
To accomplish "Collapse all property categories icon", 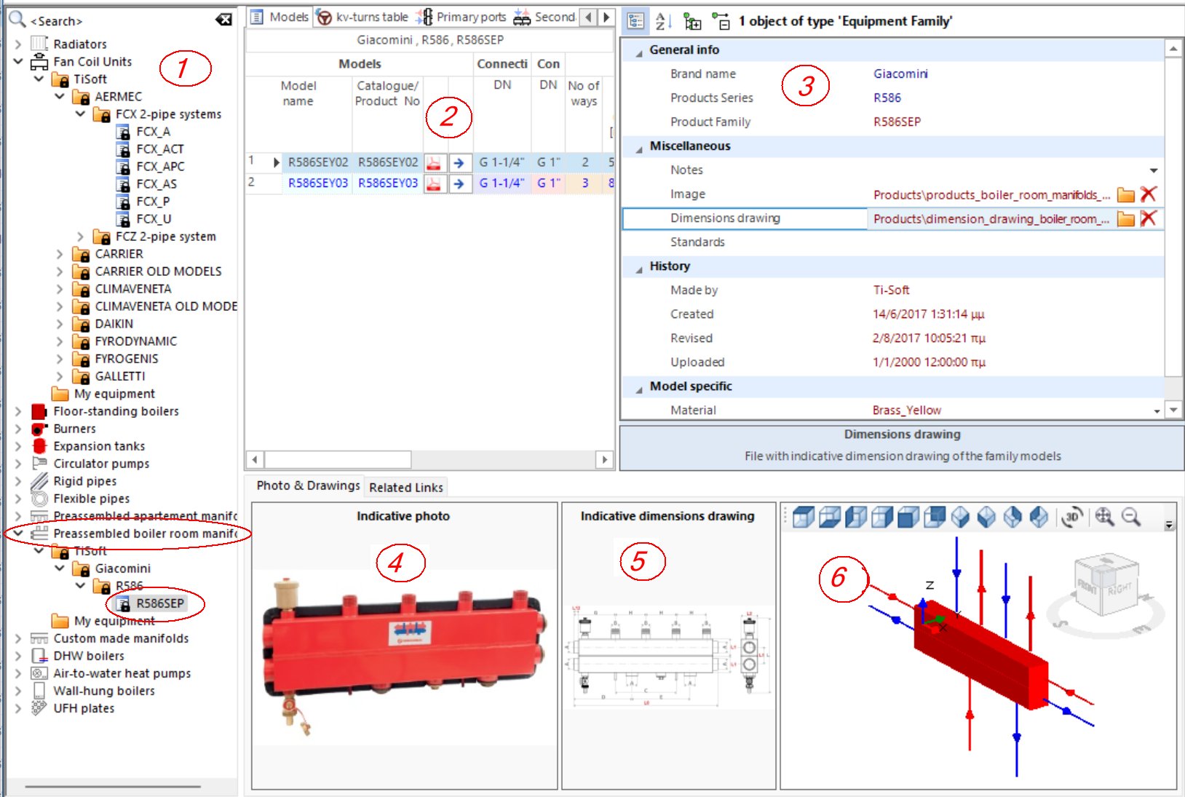I will [721, 22].
